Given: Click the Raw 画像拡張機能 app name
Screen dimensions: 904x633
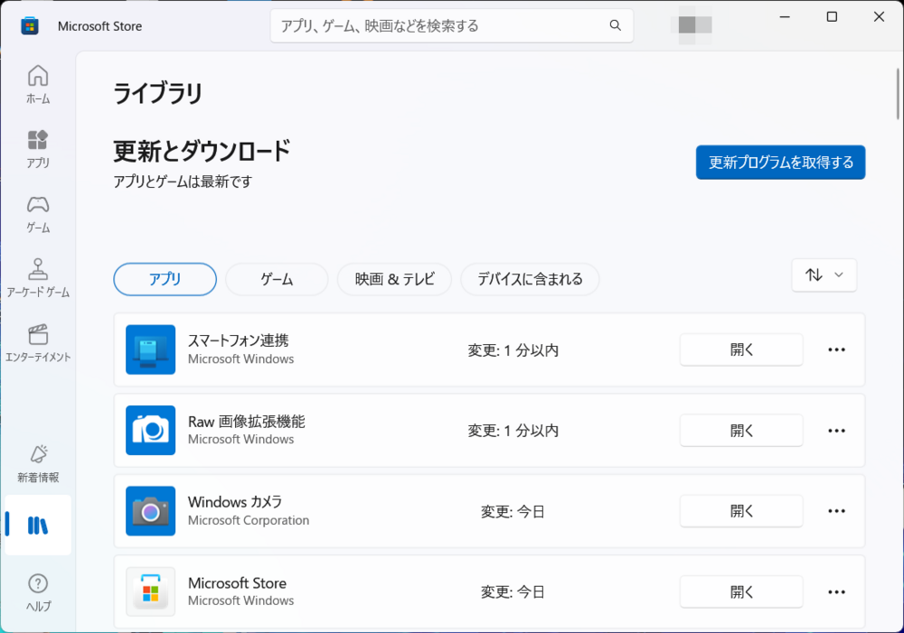Looking at the screenshot, I should pos(246,422).
